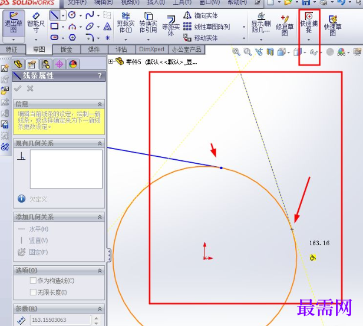Click Mirror Entities (镜向实体)

pyautogui.click(x=200, y=15)
